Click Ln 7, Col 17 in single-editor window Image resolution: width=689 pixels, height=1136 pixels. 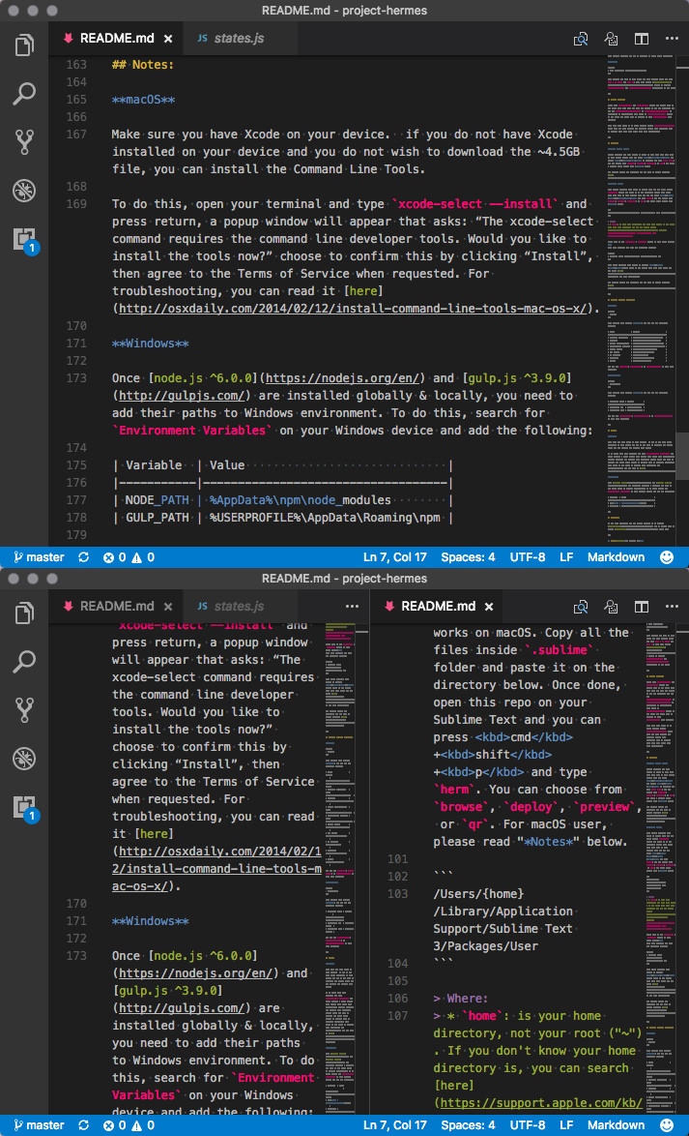coord(394,557)
